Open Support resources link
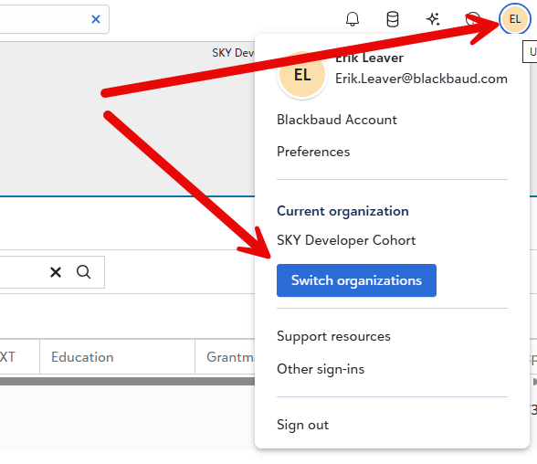 333,336
